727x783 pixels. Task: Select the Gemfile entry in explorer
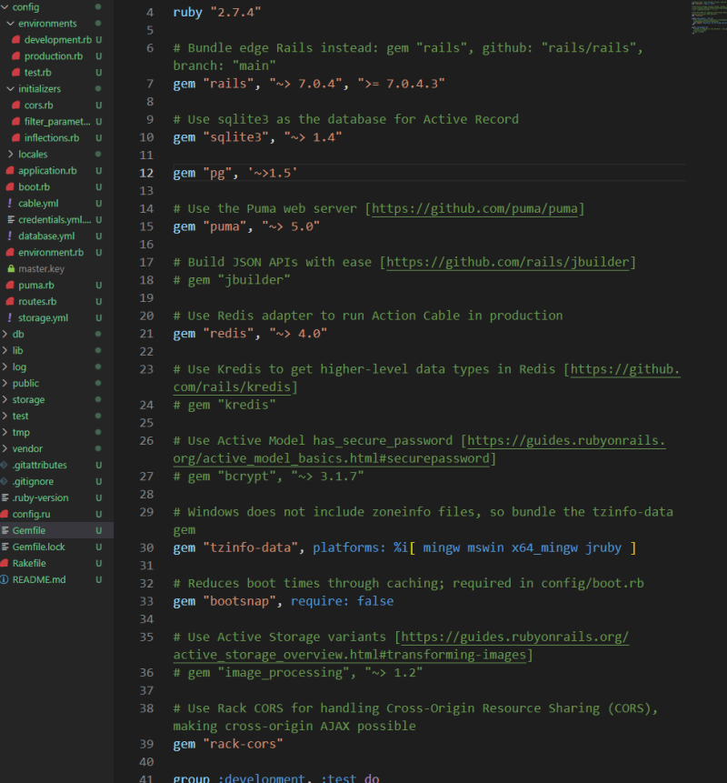pos(57,530)
